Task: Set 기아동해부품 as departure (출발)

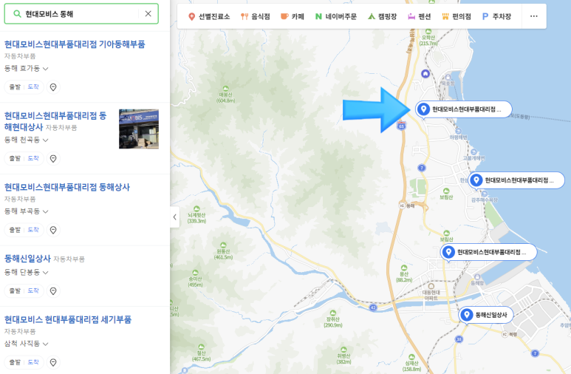Action: coord(15,86)
